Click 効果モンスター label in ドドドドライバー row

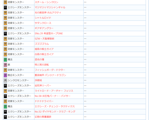[16, 101]
